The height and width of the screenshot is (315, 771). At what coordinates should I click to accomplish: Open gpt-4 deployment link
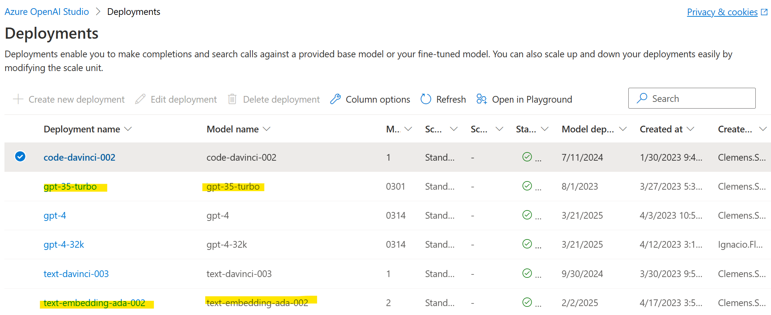[55, 215]
